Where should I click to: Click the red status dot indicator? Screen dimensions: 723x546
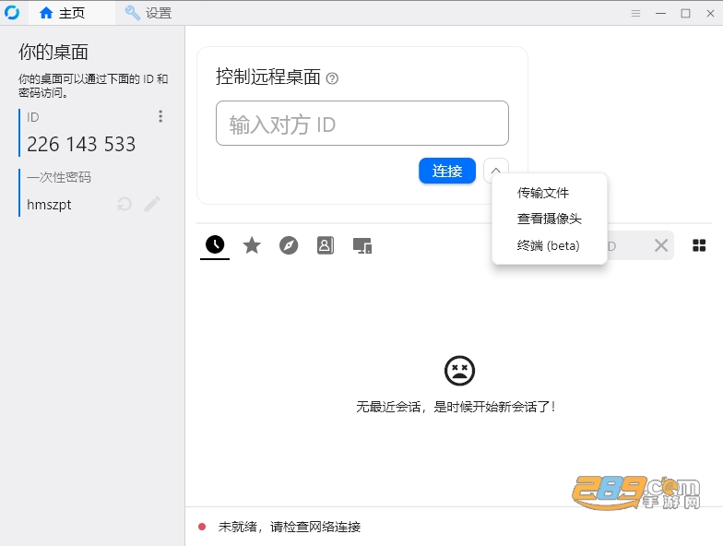202,527
